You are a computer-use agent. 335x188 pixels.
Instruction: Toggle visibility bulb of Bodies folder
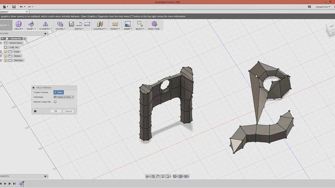coord(6,56)
